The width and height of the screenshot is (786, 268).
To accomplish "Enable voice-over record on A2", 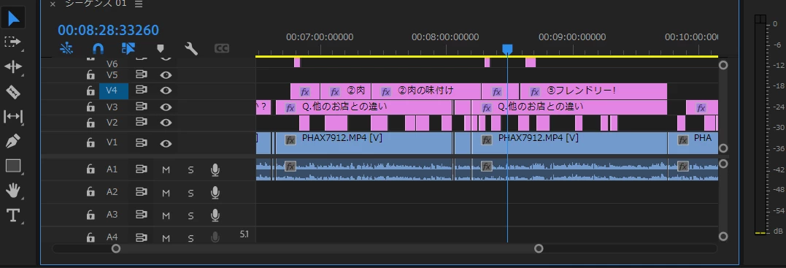I will [215, 193].
